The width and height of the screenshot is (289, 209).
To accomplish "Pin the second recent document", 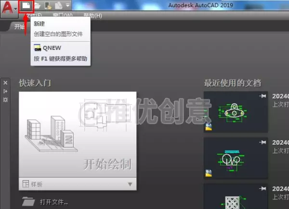I will pos(263,142).
